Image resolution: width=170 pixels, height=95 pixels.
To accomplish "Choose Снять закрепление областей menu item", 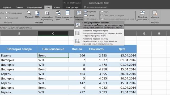I will (x=99, y=25).
